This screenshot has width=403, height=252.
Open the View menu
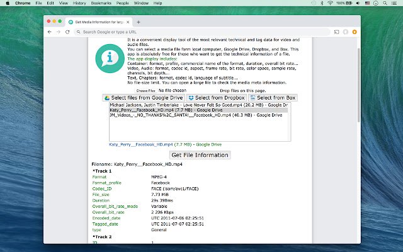point(63,3)
